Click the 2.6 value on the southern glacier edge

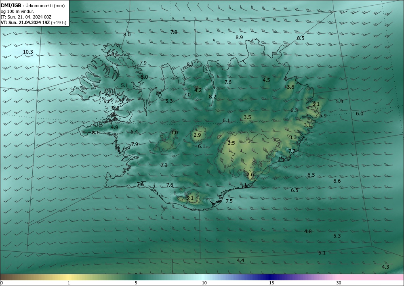(250, 175)
